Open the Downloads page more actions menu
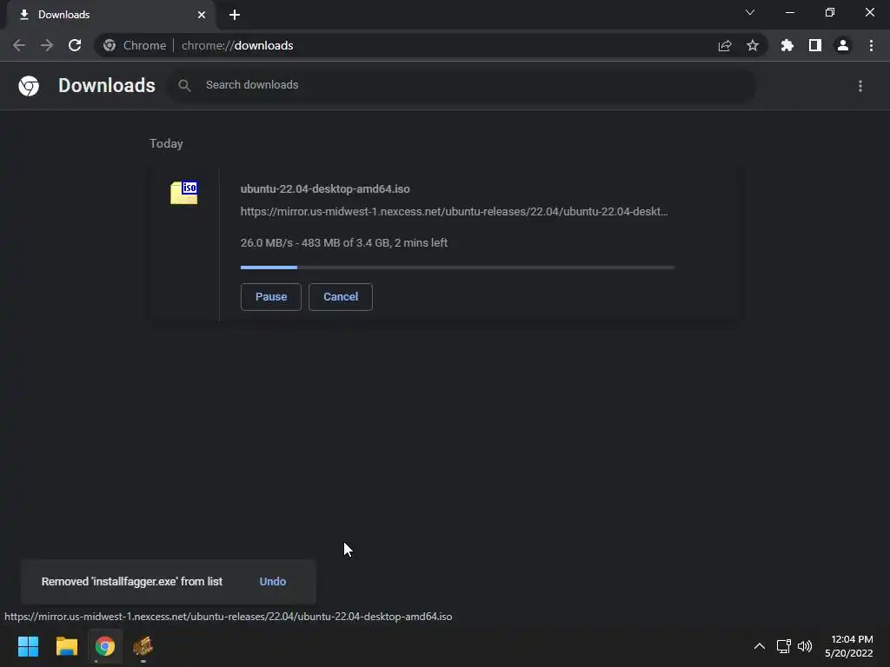The height and width of the screenshot is (667, 890). coord(860,86)
